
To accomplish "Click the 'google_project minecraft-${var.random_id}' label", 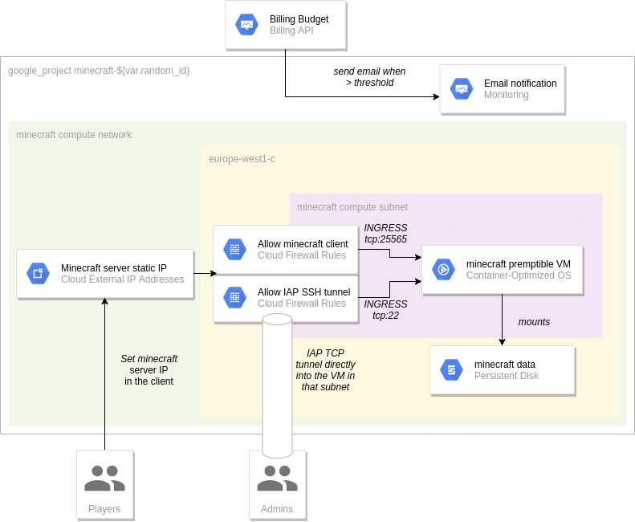I will coord(99,71).
